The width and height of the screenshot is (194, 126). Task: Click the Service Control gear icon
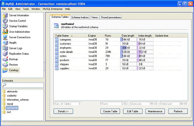pyautogui.click(x=5, y=21)
